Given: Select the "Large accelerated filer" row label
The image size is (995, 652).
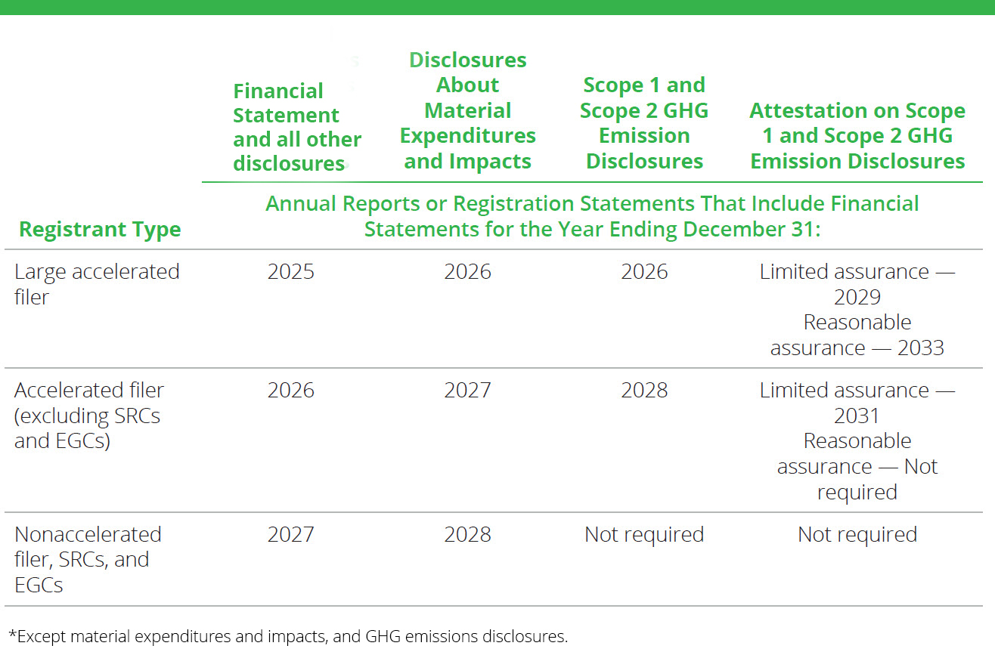Looking at the screenshot, I should [x=97, y=283].
